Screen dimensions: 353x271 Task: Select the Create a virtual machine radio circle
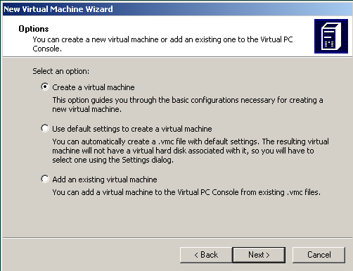pos(45,87)
